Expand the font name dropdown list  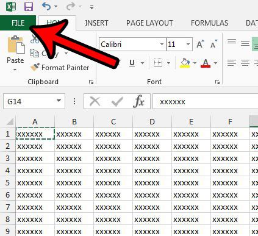tap(162, 45)
